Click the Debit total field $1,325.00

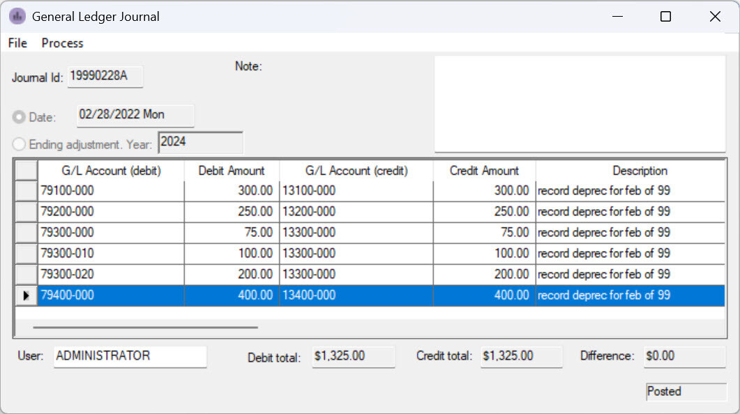pyautogui.click(x=354, y=356)
